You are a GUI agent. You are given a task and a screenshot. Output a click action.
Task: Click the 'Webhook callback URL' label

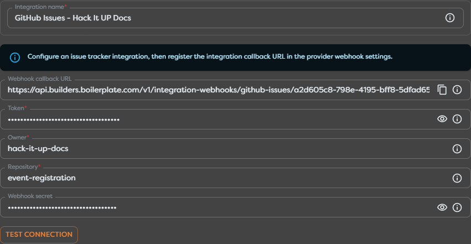[40, 79]
